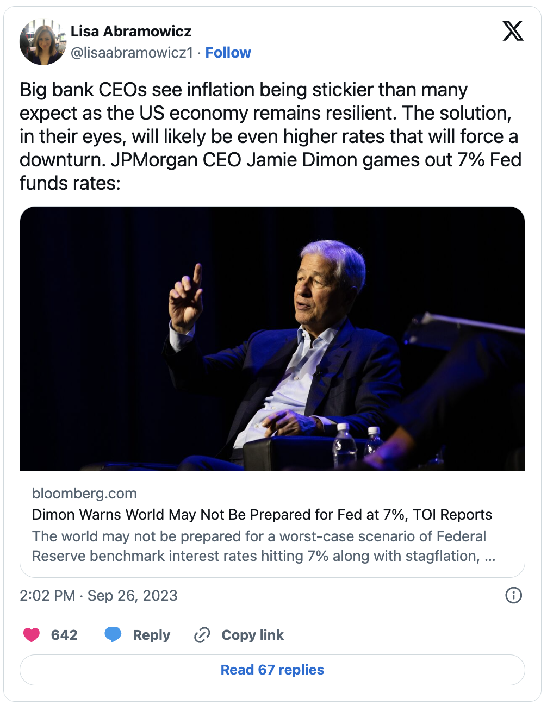Click the bloomberg.com source domain
547x705 pixels.
[84, 494]
